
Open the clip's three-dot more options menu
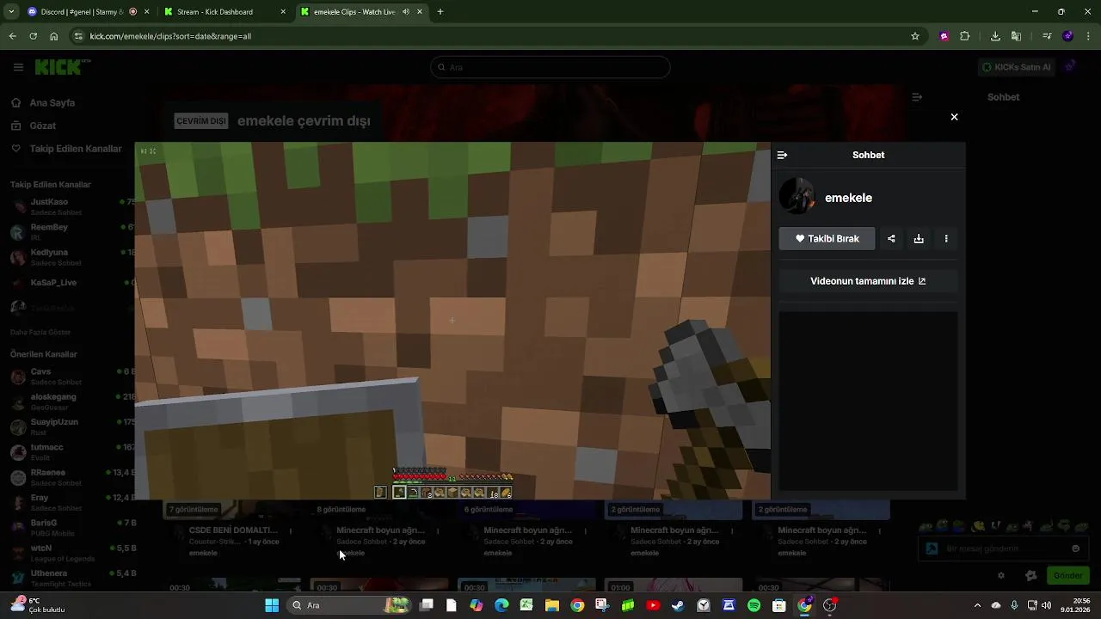[946, 238]
